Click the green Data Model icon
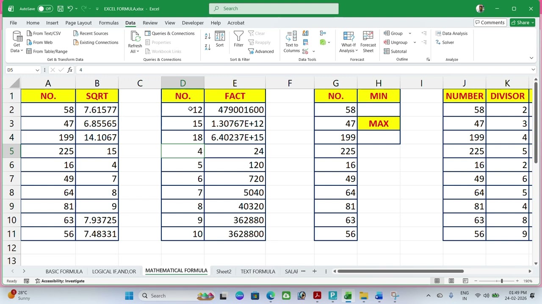The image size is (542, 304). 323,42
